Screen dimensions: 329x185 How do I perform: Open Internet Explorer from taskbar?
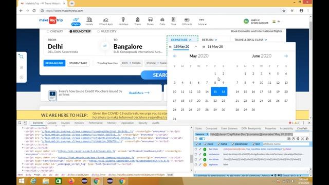[33, 181]
